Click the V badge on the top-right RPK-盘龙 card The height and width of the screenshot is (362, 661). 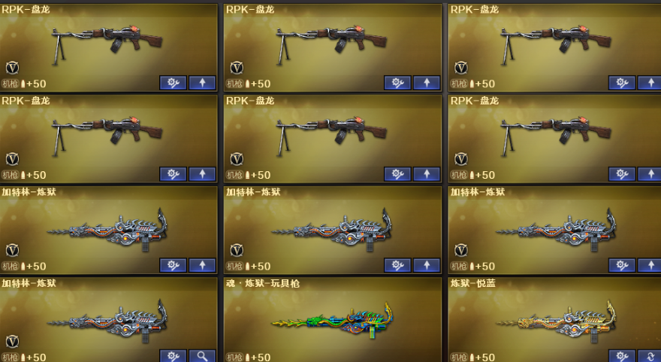(461, 68)
